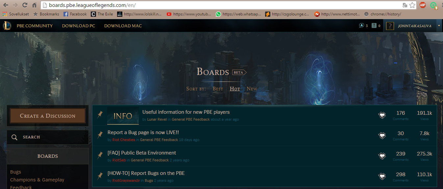This screenshot has width=443, height=189.
Task: Open the browser home page icon
Action: 34,5
